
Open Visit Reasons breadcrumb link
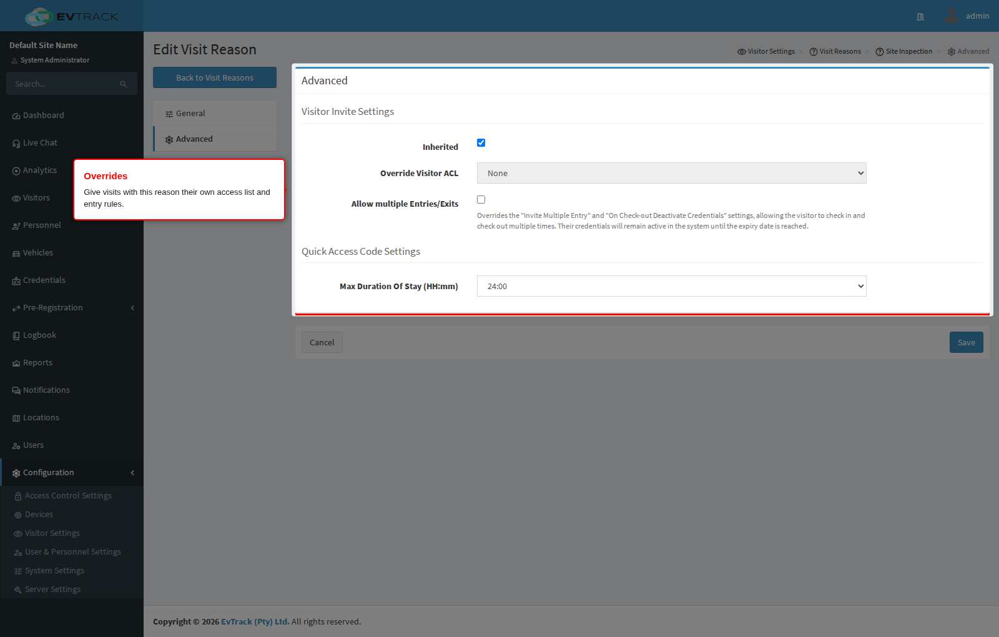835,51
